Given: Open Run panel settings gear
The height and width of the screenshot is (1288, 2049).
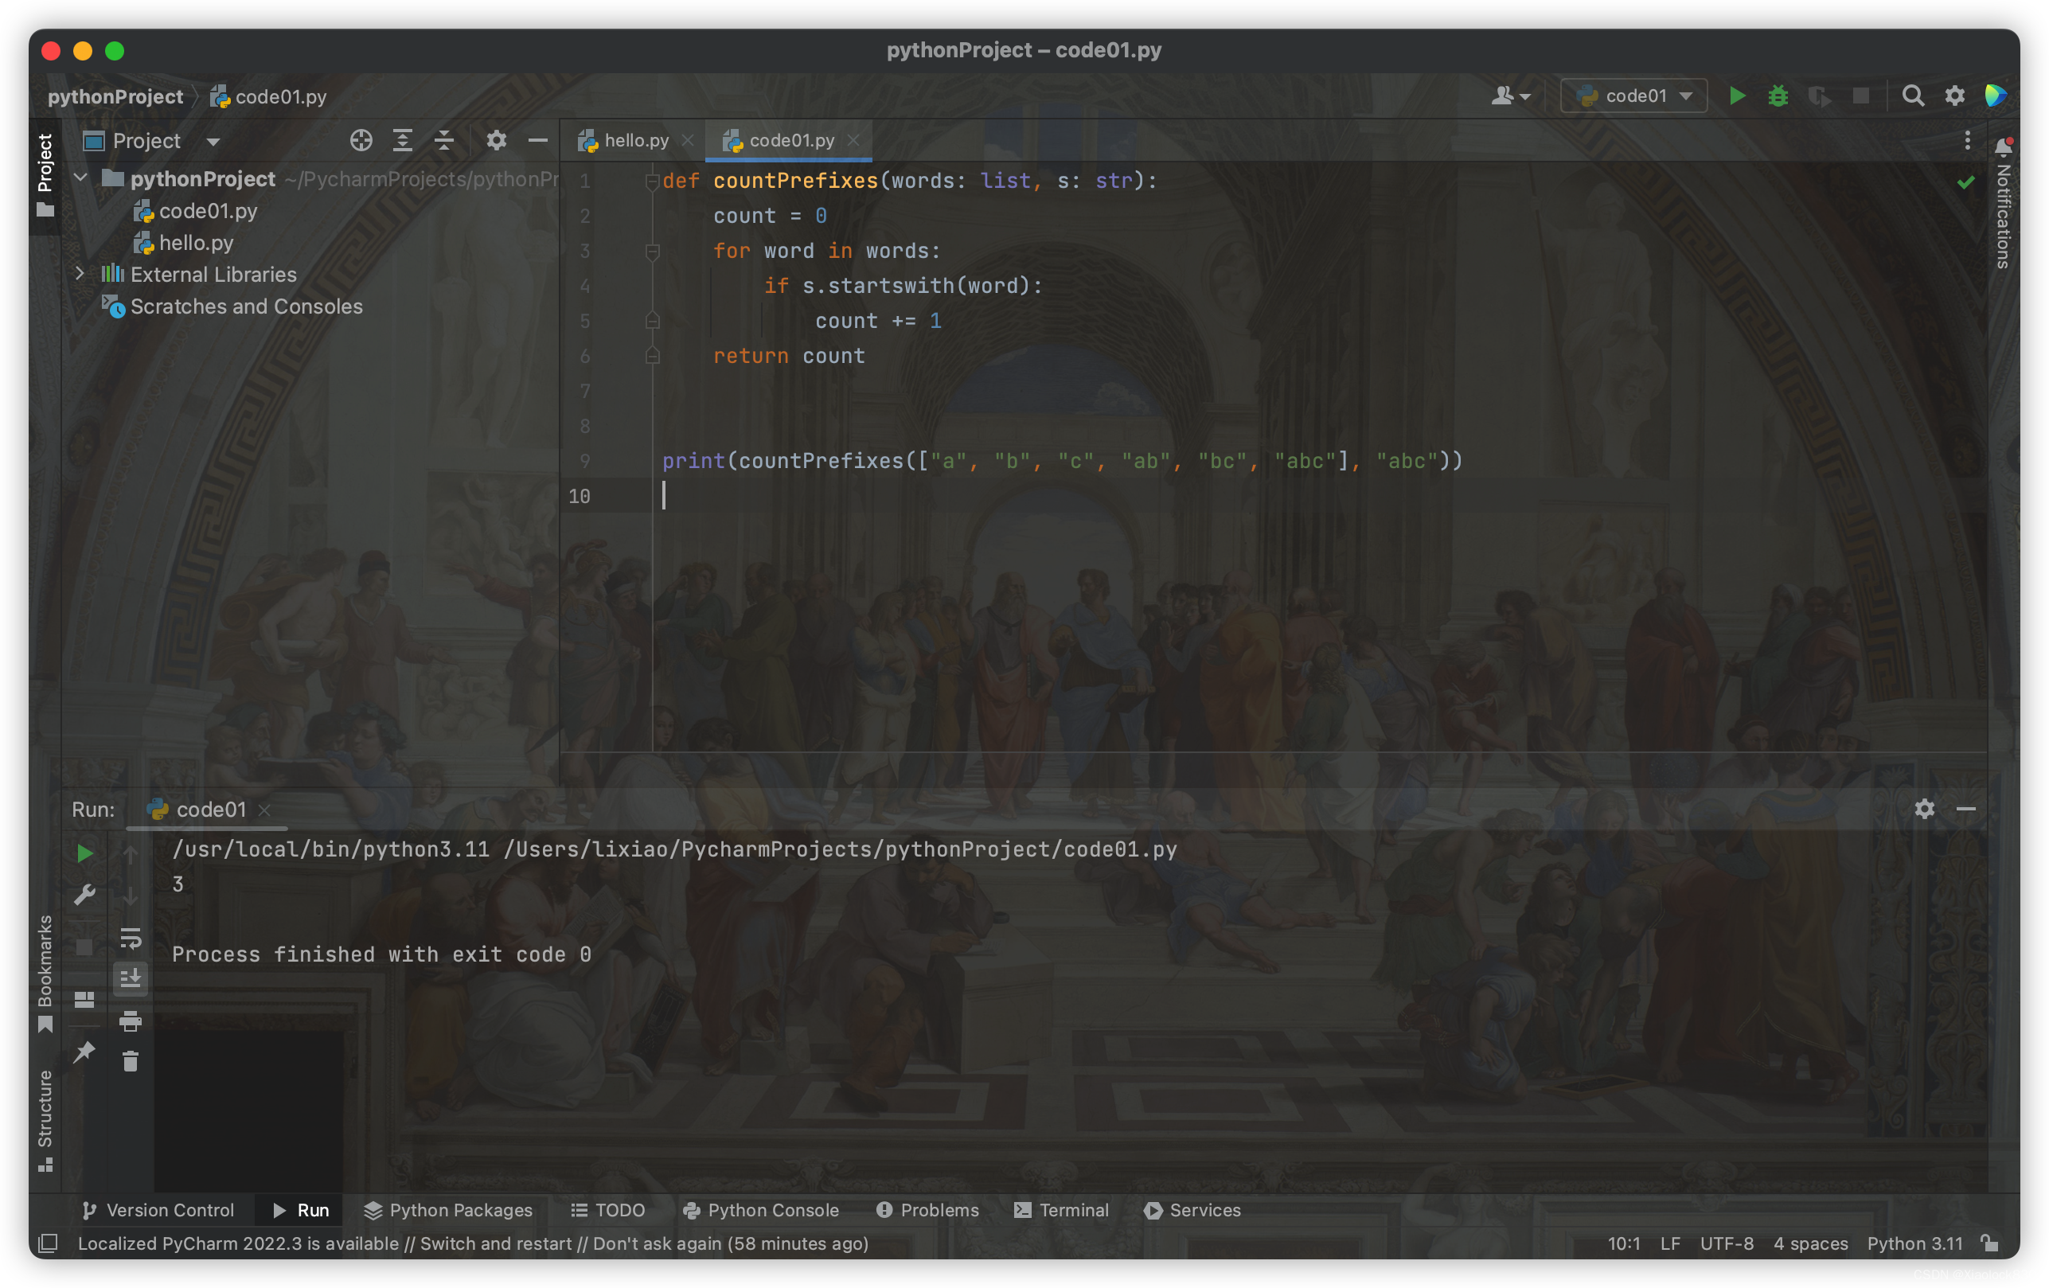Looking at the screenshot, I should click(1925, 808).
